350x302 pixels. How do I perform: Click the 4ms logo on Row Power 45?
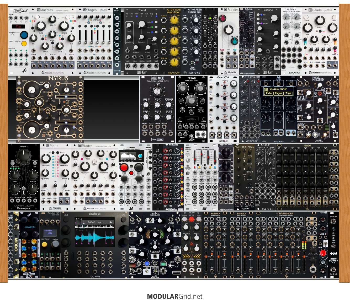point(333,254)
